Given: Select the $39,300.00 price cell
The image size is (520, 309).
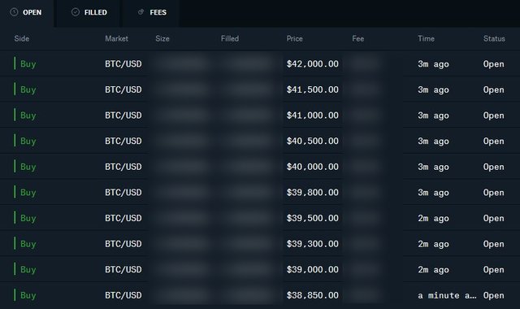Looking at the screenshot, I should point(312,244).
